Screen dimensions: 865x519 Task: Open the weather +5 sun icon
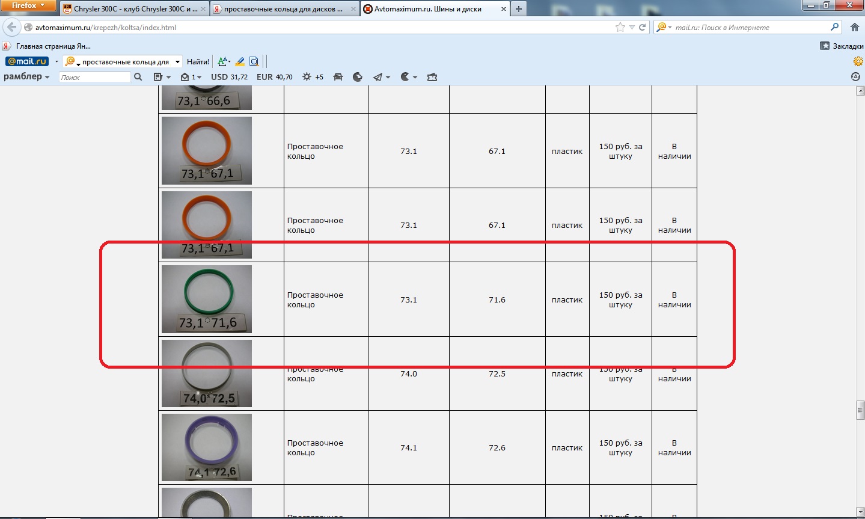click(x=313, y=77)
